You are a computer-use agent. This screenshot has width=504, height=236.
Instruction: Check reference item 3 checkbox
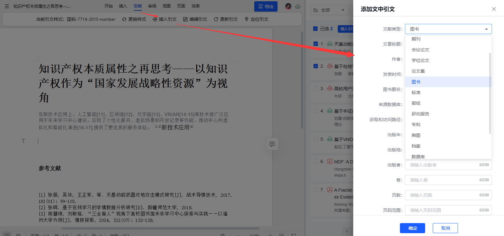coord(316,88)
